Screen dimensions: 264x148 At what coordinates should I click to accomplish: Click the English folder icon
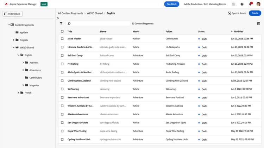tap(22, 55)
